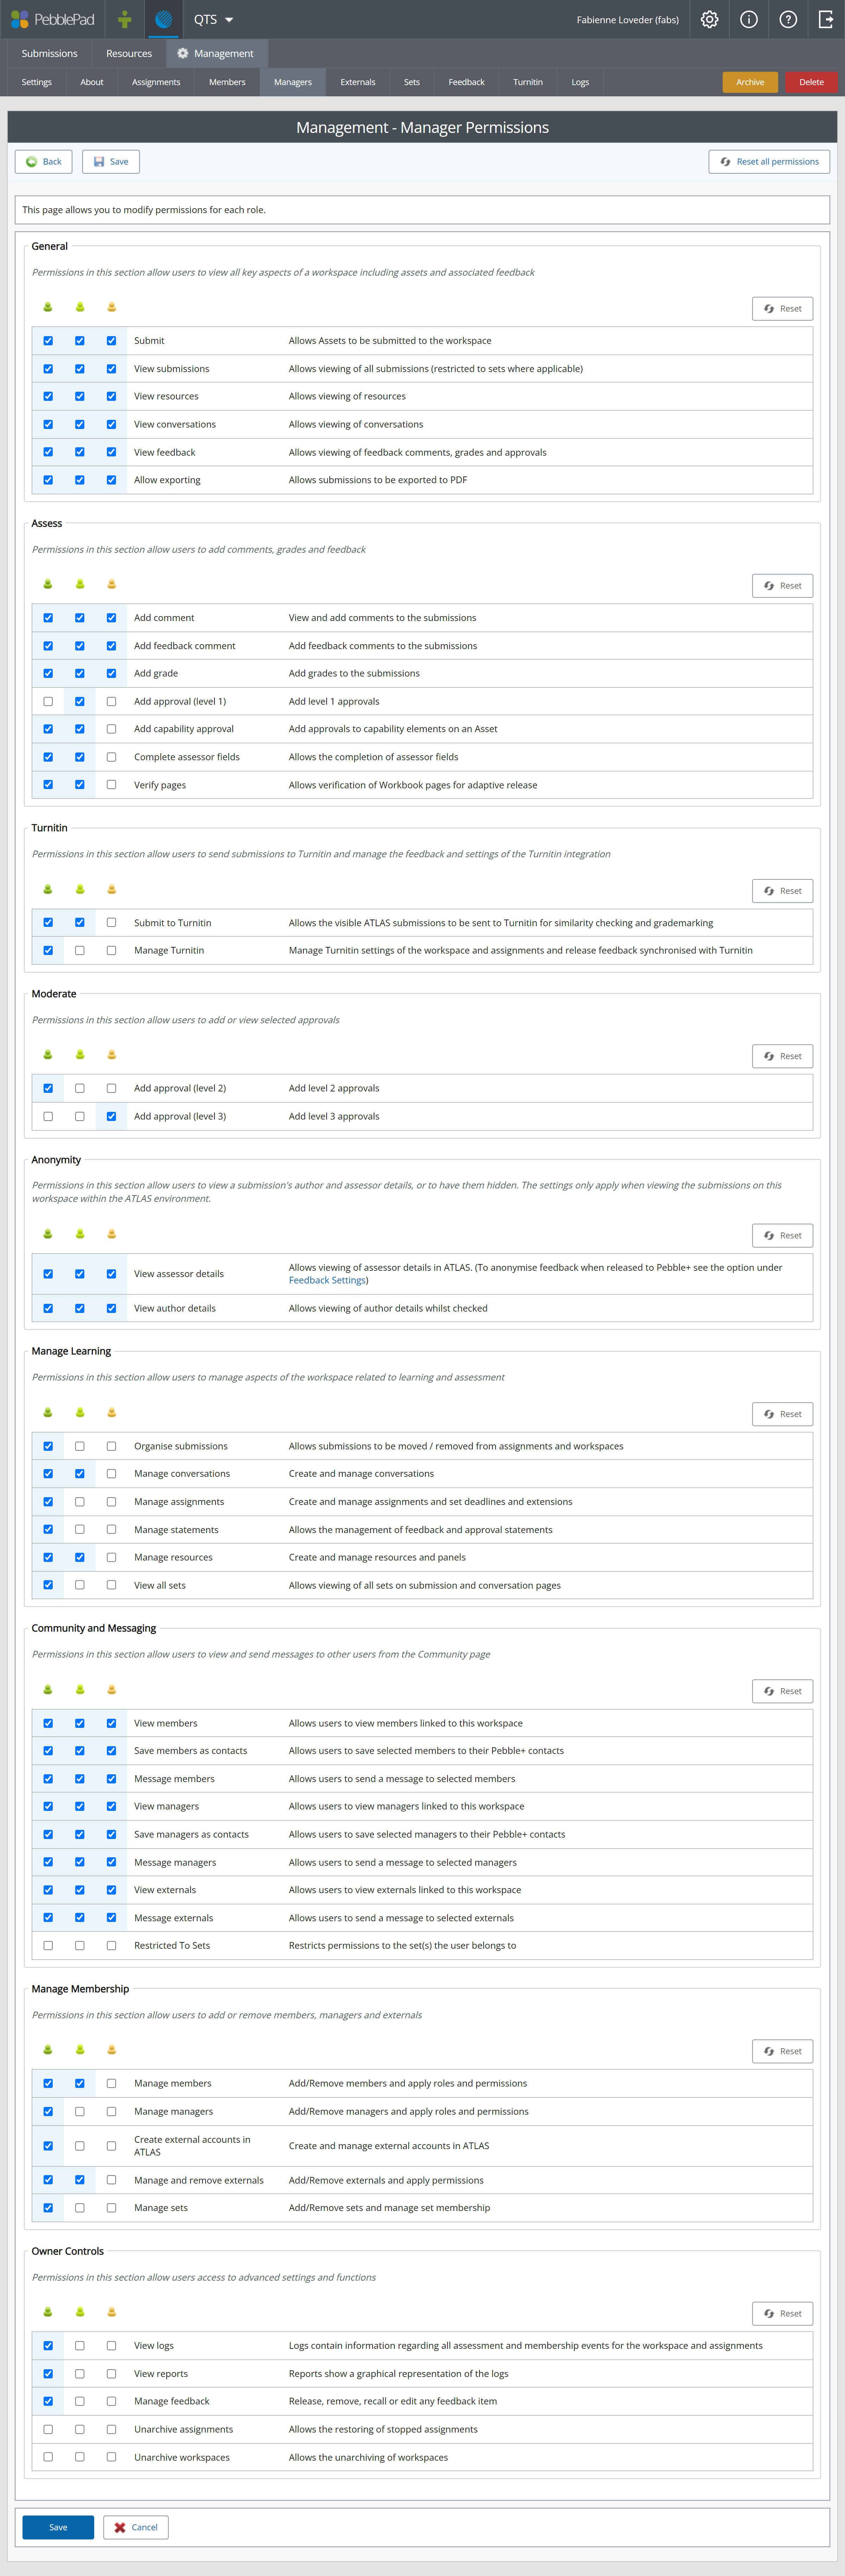Viewport: 845px width, 2576px height.
Task: Check third-role checkbox for Manage resources
Action: [111, 1557]
